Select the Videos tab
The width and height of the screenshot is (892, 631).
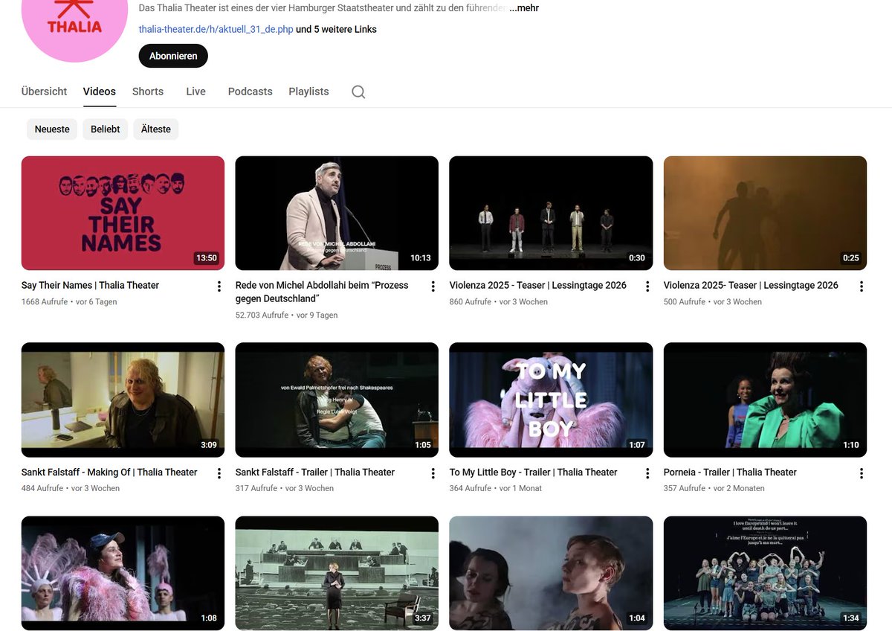[100, 92]
